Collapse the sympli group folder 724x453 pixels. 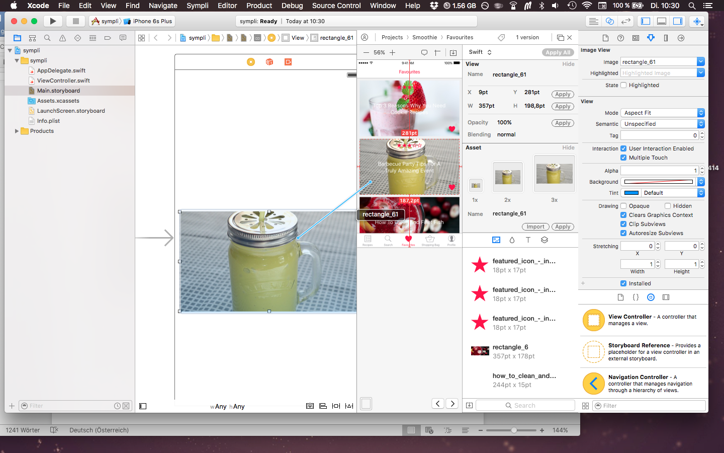17,60
